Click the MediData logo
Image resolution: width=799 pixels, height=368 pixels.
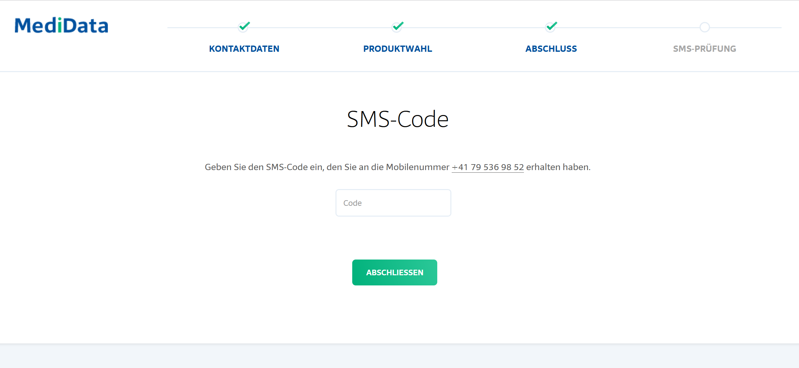[61, 25]
